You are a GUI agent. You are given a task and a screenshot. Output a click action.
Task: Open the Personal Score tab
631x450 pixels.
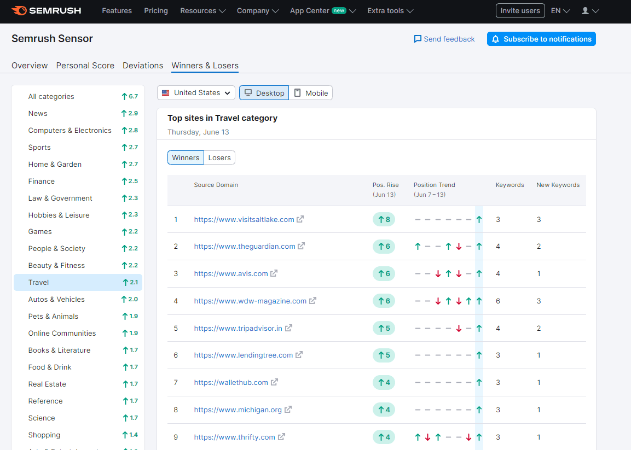click(x=85, y=66)
